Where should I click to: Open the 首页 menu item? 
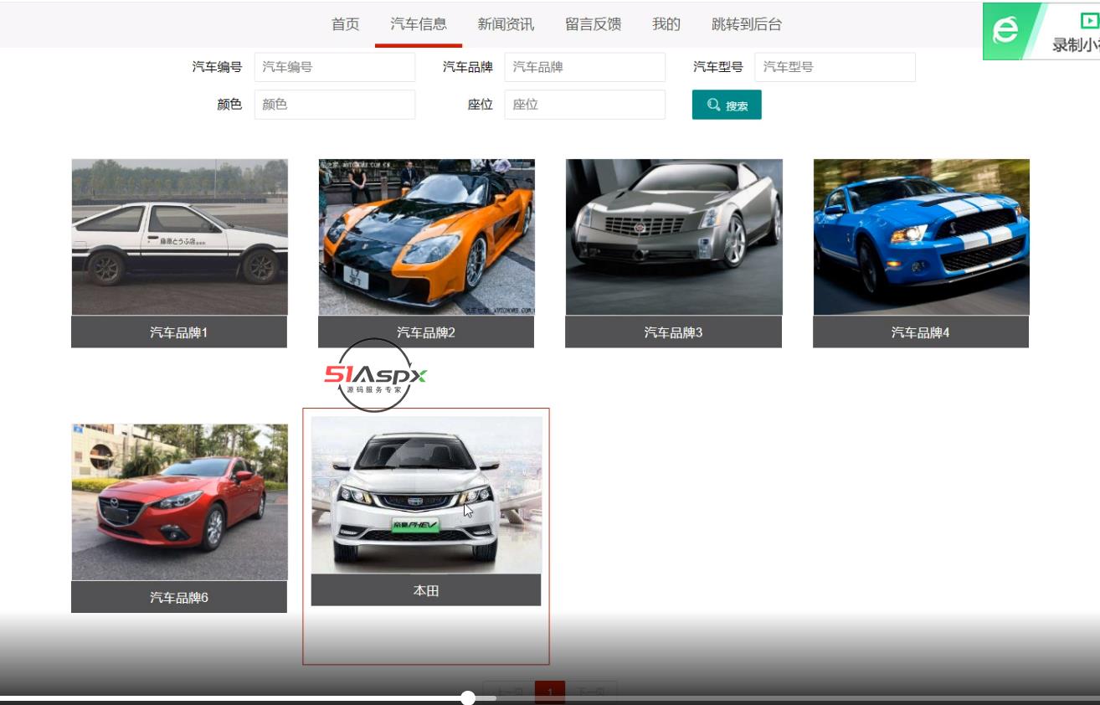(345, 24)
